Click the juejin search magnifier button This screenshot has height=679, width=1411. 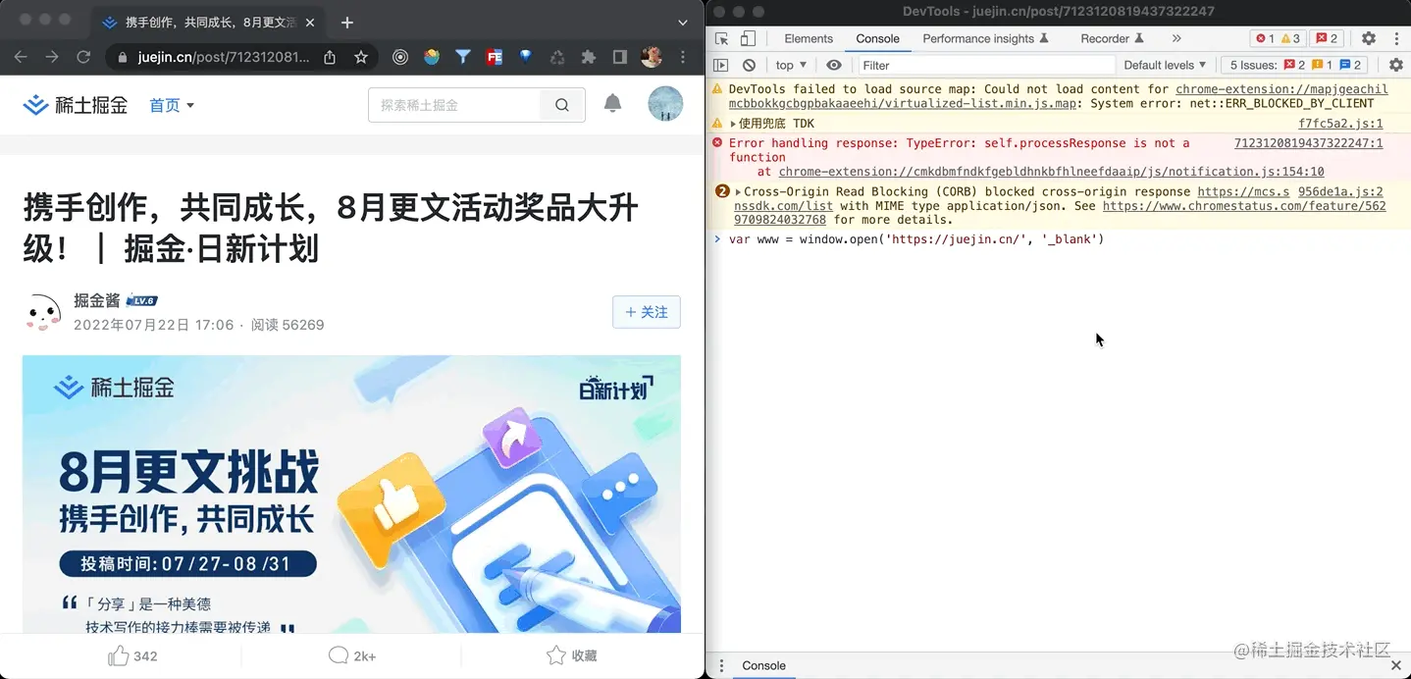562,105
